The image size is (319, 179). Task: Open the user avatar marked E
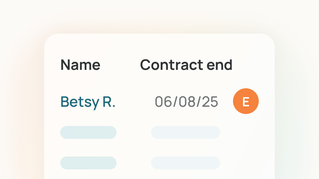(x=246, y=102)
